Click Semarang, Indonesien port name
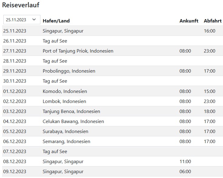This screenshot has width=223, height=178. [67, 142]
